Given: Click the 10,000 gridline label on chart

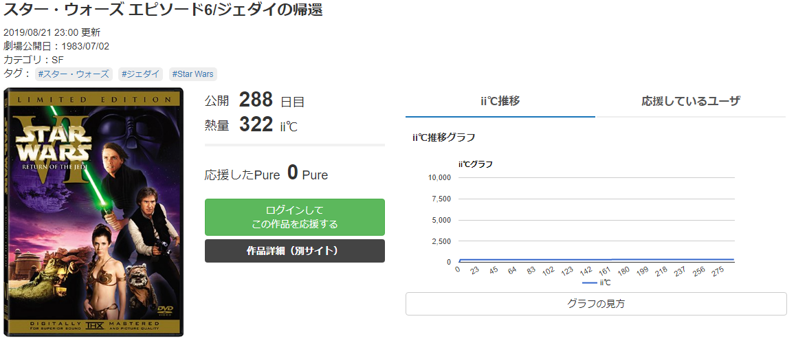Looking at the screenshot, I should pyautogui.click(x=439, y=177).
